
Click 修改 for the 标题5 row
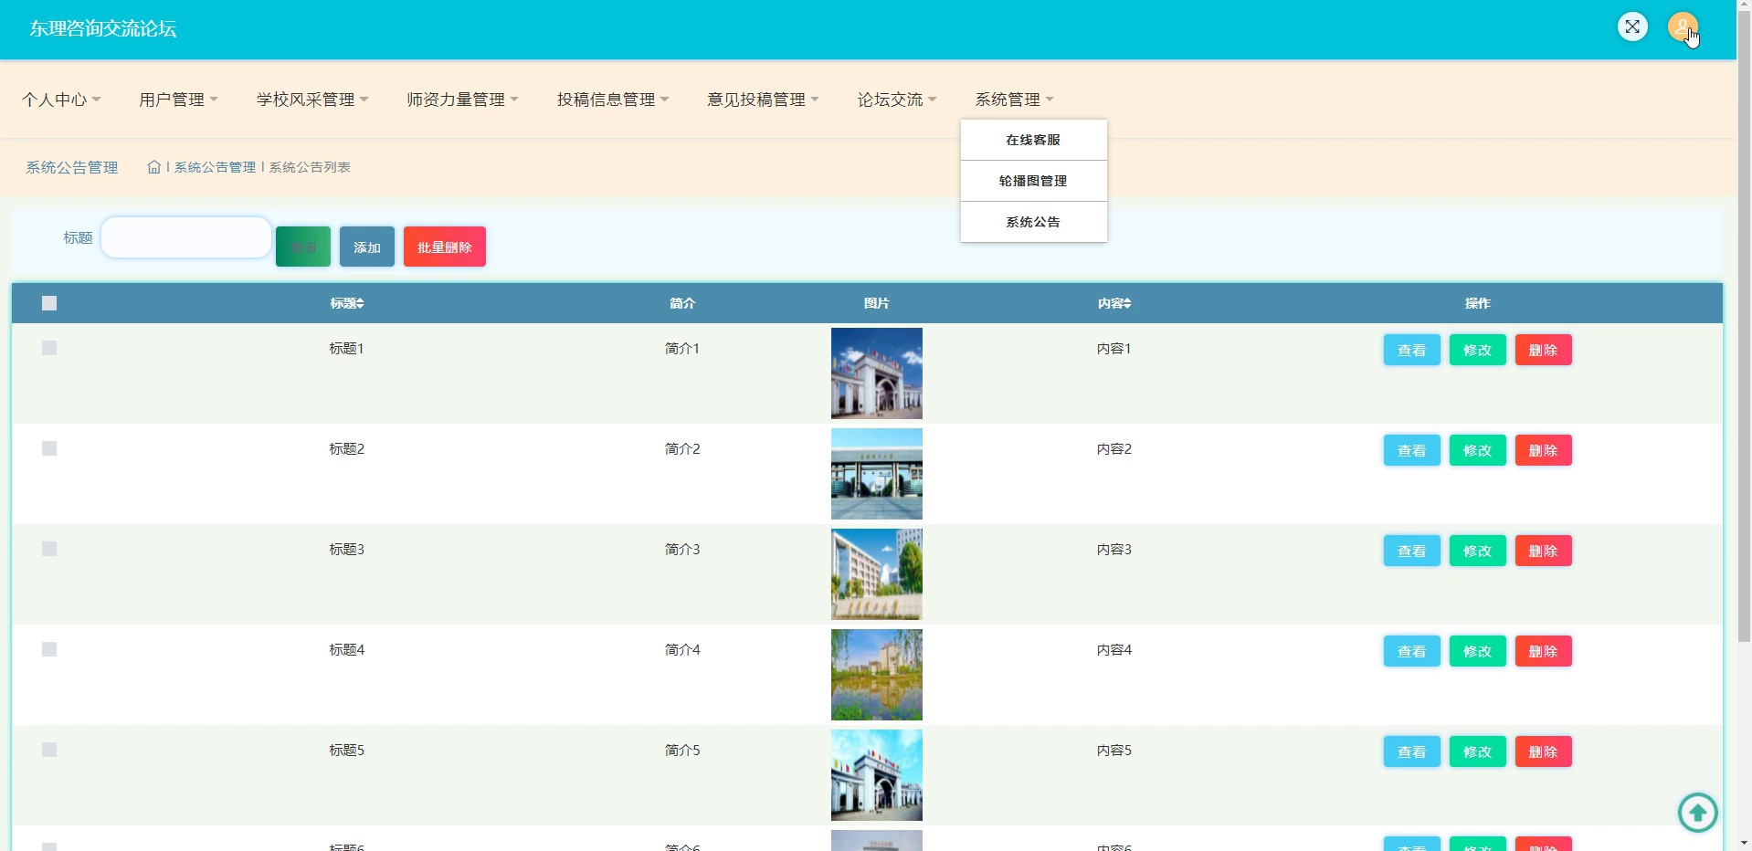point(1477,751)
